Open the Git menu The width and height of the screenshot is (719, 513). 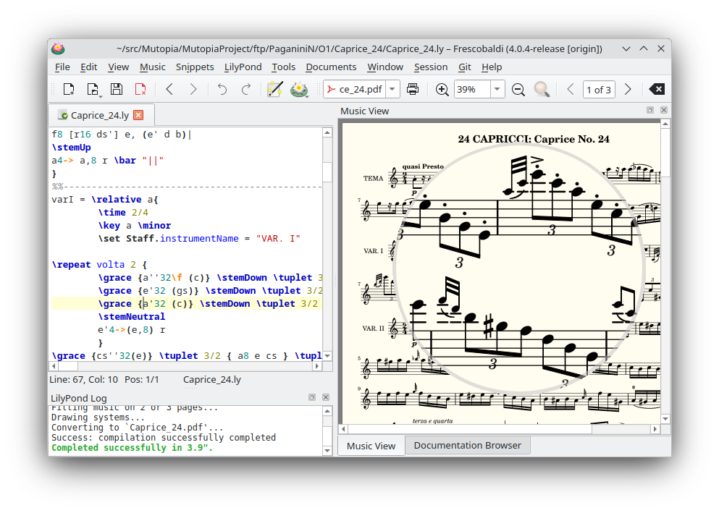click(x=465, y=67)
